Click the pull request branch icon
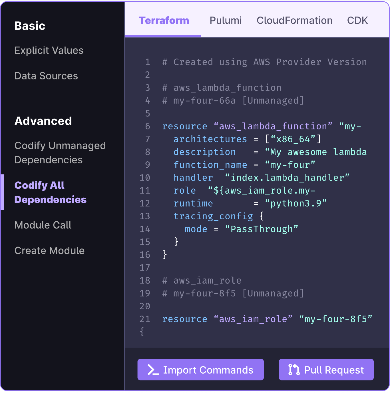 [294, 370]
